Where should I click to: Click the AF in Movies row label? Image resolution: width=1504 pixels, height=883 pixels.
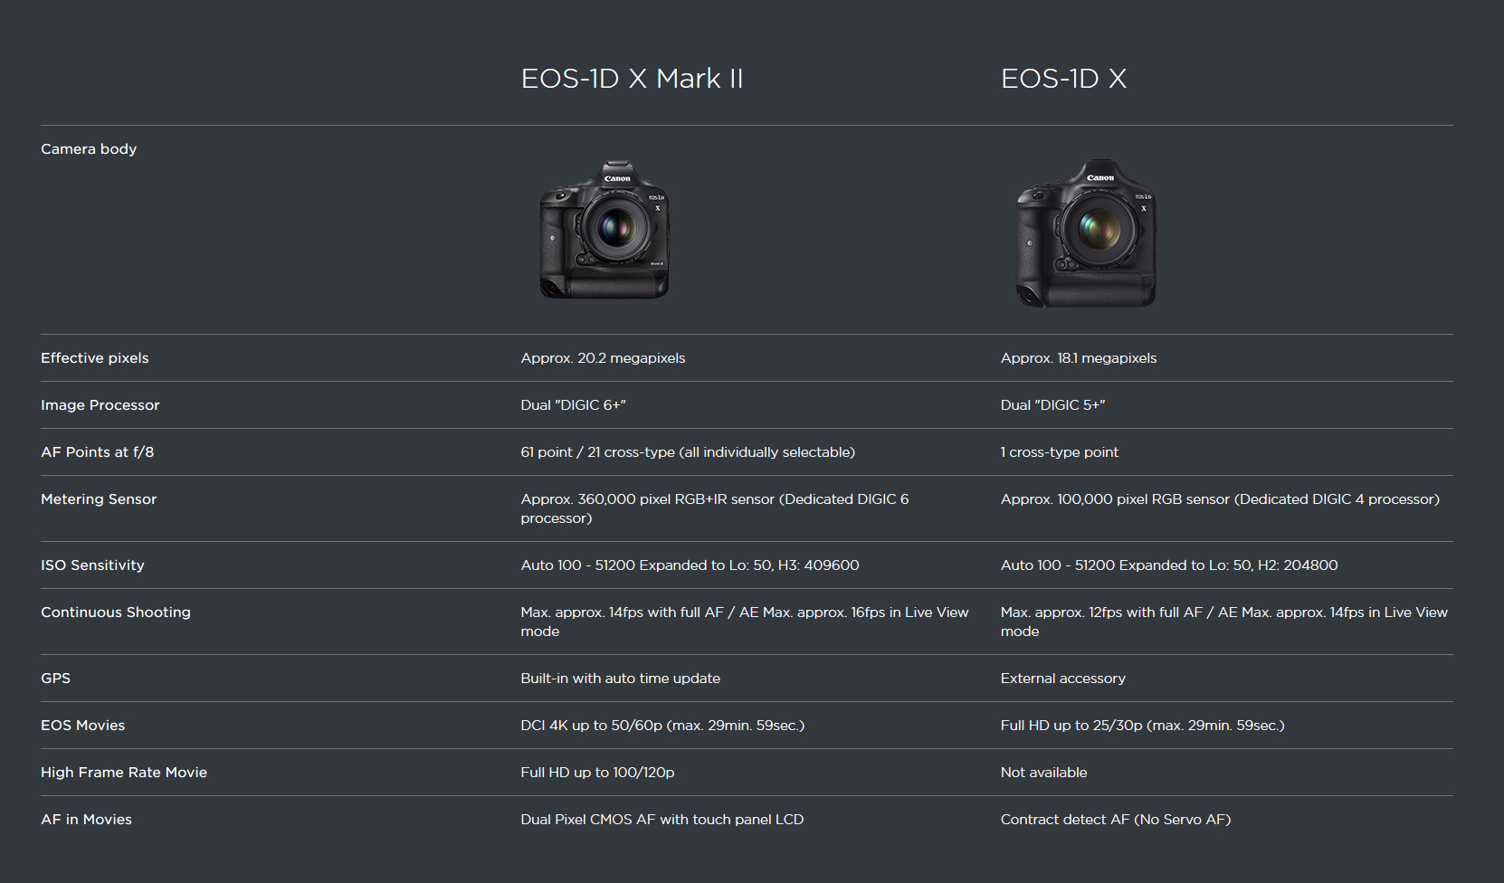pos(87,820)
